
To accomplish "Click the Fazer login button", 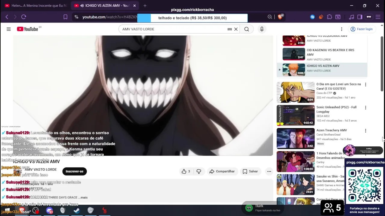I will tap(362, 29).
